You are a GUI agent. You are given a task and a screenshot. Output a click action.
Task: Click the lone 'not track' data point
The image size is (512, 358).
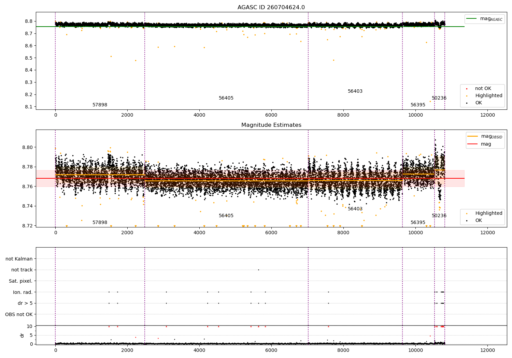pos(258,270)
